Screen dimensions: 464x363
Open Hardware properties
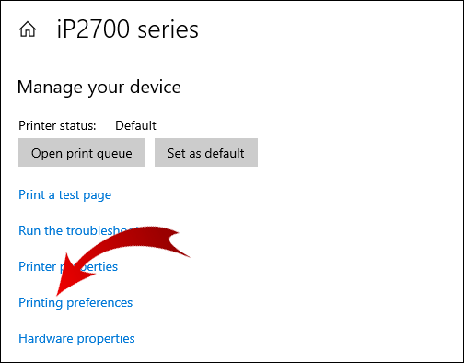click(x=76, y=339)
